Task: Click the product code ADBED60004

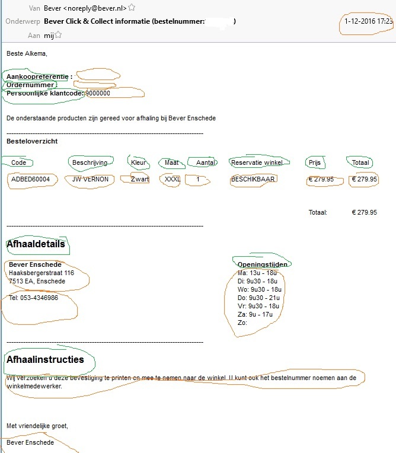Action: click(30, 179)
